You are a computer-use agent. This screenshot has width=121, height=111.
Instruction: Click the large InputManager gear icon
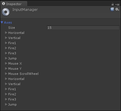coord(6,12)
